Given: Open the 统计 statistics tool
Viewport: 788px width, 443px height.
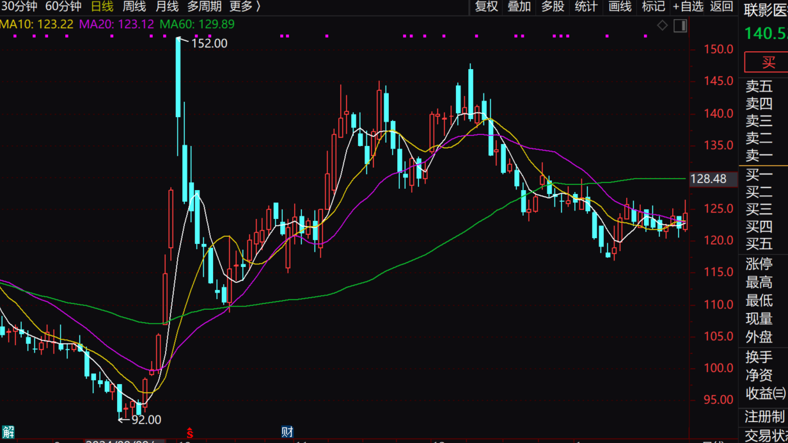Looking at the screenshot, I should [x=586, y=7].
